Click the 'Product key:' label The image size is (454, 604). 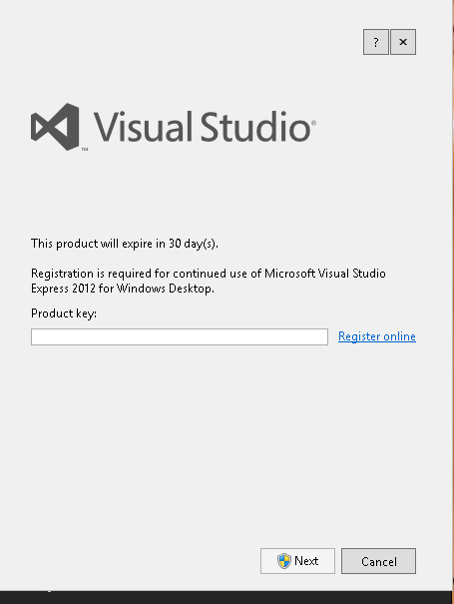(x=64, y=313)
